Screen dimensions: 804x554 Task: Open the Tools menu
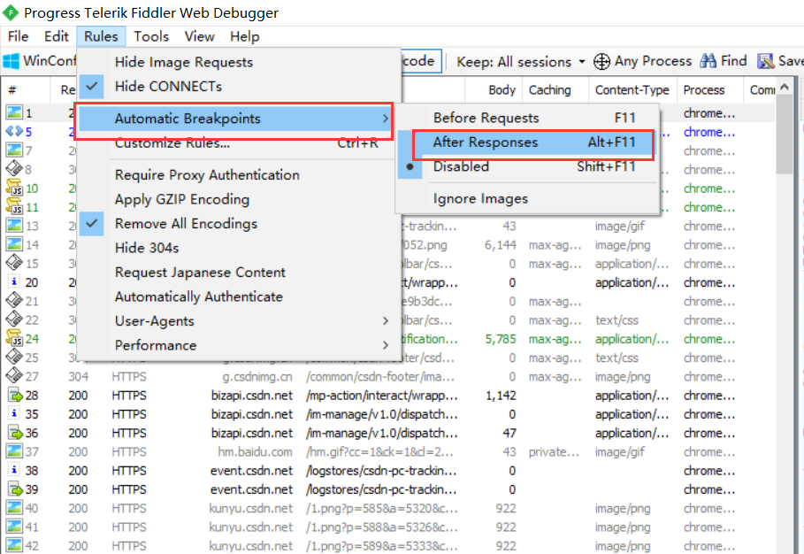[151, 36]
